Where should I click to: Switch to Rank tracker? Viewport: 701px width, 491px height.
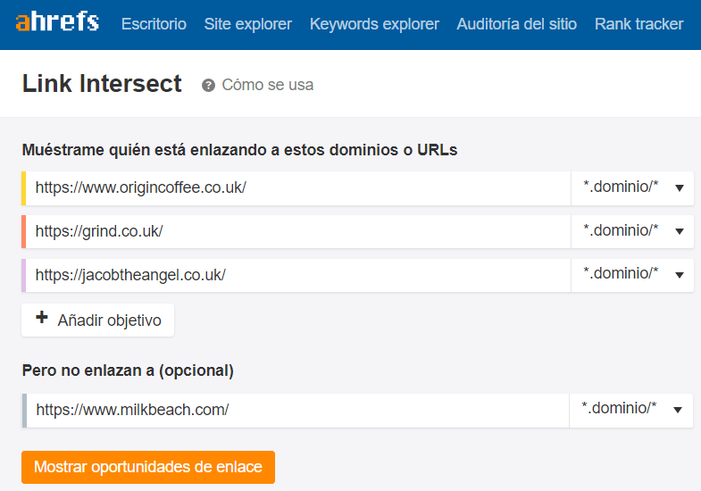point(638,24)
